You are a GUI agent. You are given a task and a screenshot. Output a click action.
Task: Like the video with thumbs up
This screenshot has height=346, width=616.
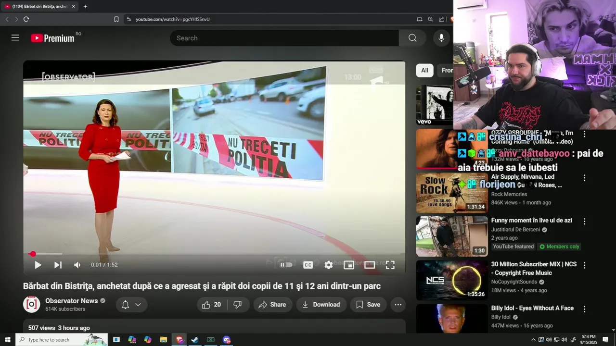click(x=212, y=305)
